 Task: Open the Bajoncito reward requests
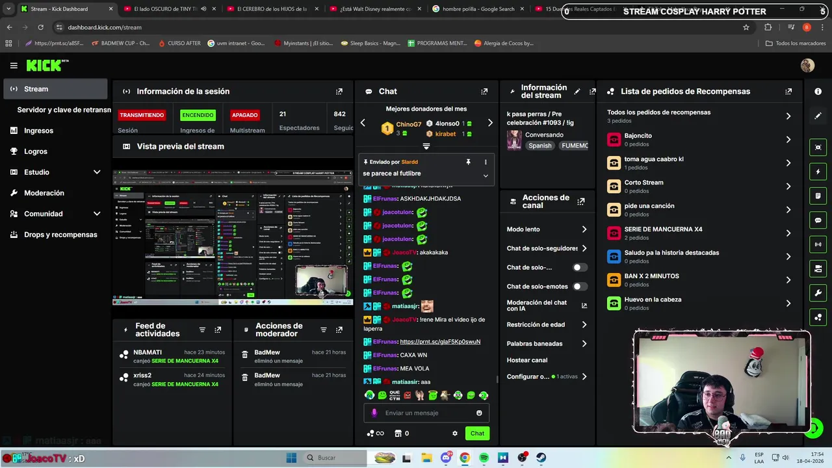699,140
